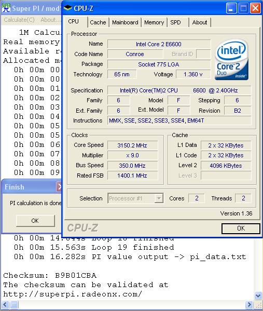
Task: Open the Memory tab
Action: click(154, 22)
